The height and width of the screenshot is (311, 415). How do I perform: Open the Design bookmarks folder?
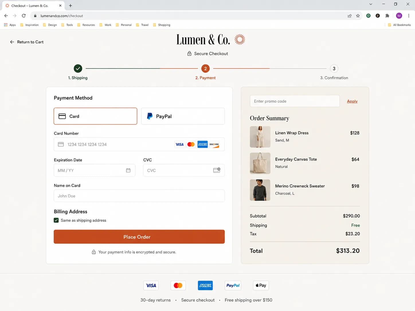50,25
